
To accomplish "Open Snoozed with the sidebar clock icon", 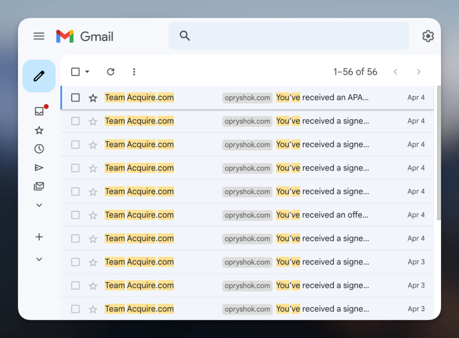I will coord(39,149).
